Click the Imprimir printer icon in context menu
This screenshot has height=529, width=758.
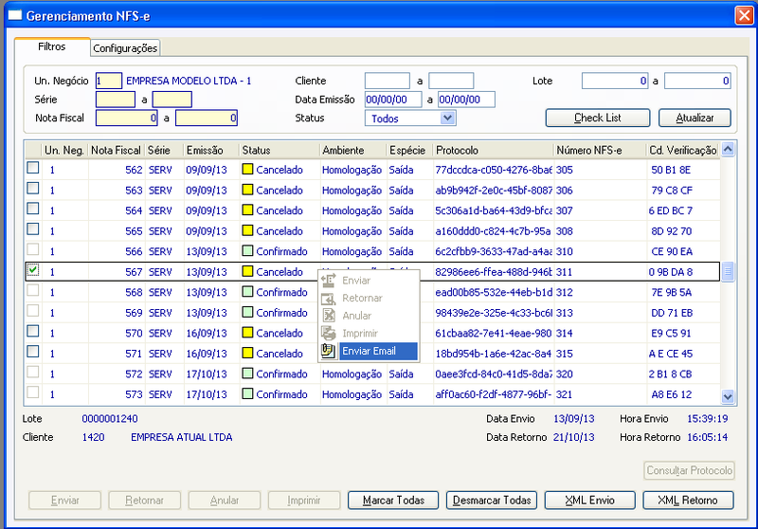click(329, 333)
